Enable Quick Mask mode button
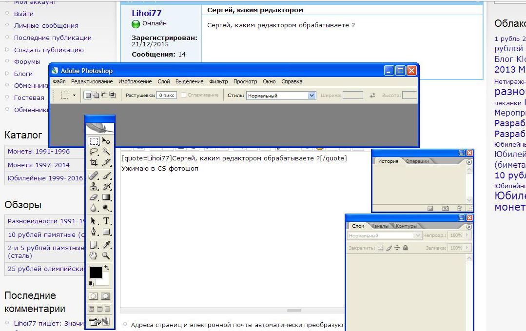Screen dimensions: 526x331 (105, 296)
